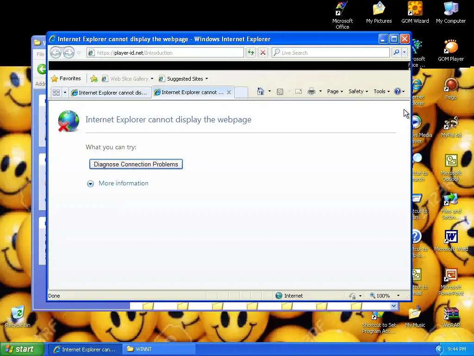Click the search magnifier button
Image resolution: width=474 pixels, height=356 pixels.
(x=396, y=53)
